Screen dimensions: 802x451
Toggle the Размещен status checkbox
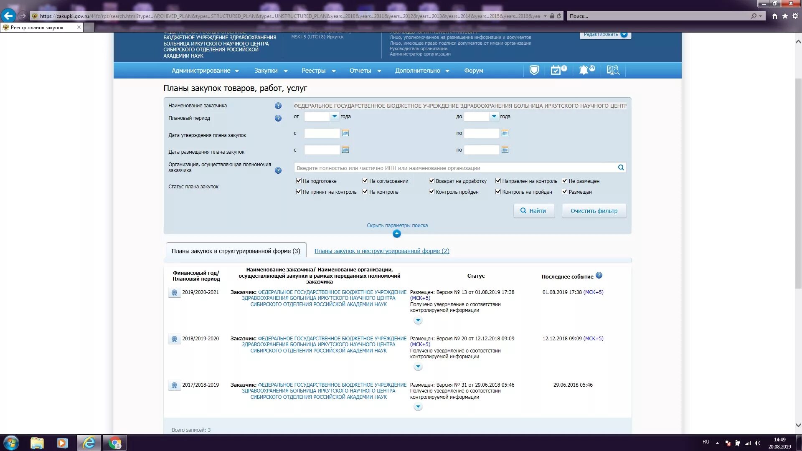pyautogui.click(x=564, y=192)
